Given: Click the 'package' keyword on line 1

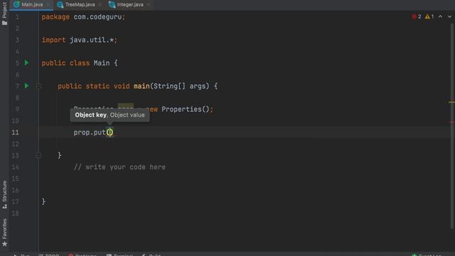Looking at the screenshot, I should [x=55, y=17].
